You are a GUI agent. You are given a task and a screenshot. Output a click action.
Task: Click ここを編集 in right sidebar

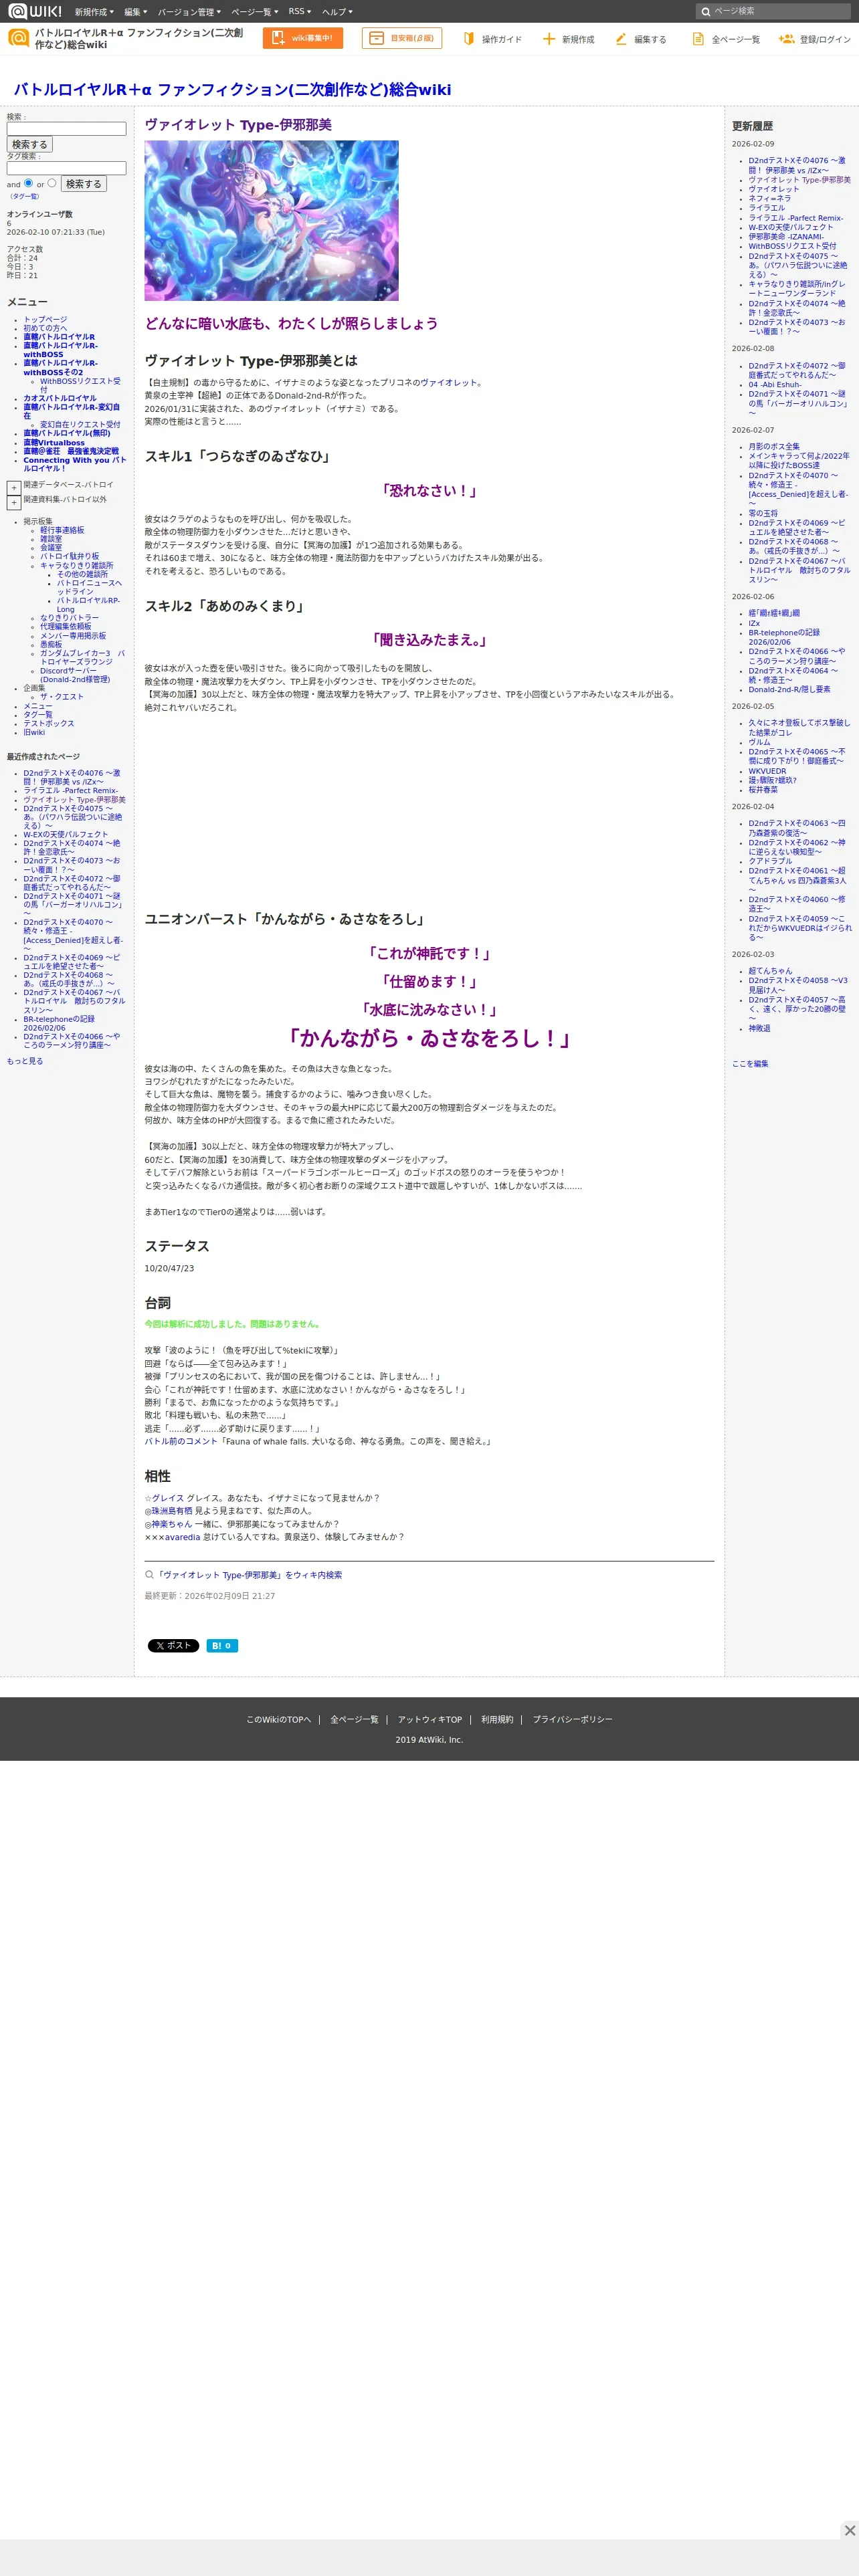click(x=750, y=1064)
